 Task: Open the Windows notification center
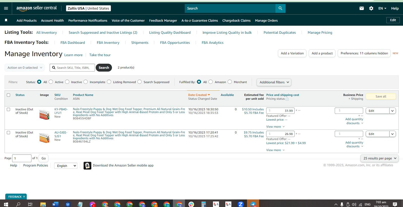pos(395,204)
